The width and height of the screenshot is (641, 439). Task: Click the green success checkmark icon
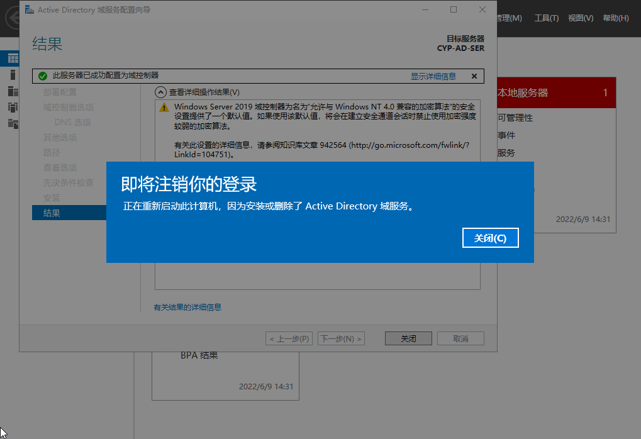click(x=42, y=75)
